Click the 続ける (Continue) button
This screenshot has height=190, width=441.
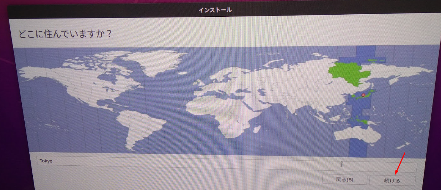pos(392,180)
